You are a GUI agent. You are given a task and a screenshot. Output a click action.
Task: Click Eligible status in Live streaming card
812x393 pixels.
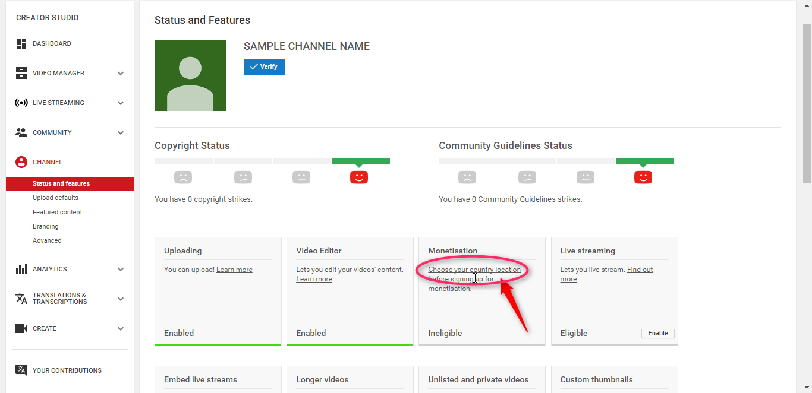point(574,333)
